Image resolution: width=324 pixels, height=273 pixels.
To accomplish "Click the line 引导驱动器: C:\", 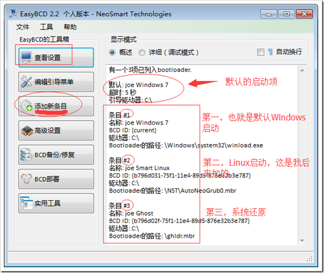I will pyautogui.click(x=130, y=100).
